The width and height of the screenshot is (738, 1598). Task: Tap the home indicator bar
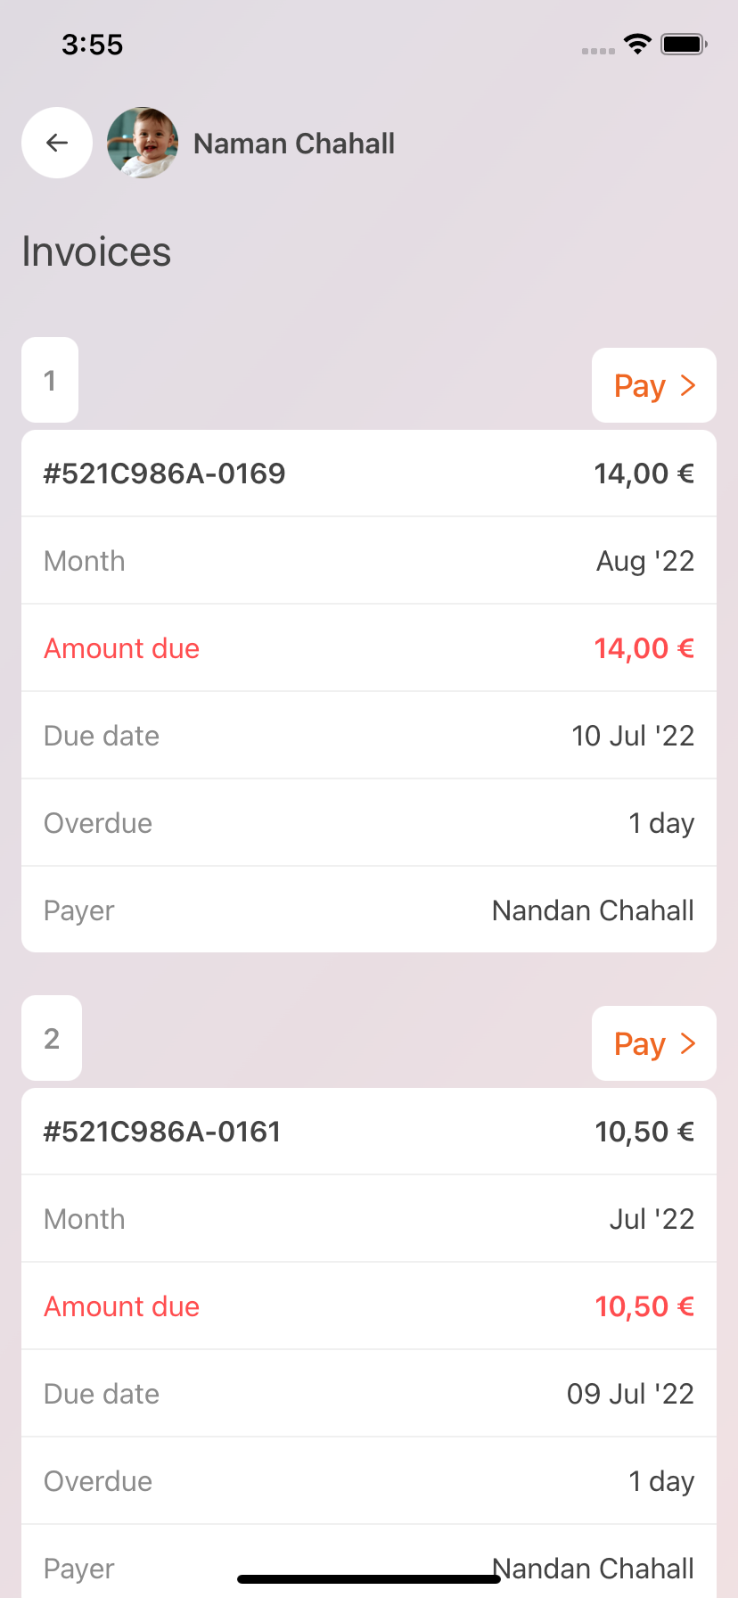click(x=369, y=1579)
